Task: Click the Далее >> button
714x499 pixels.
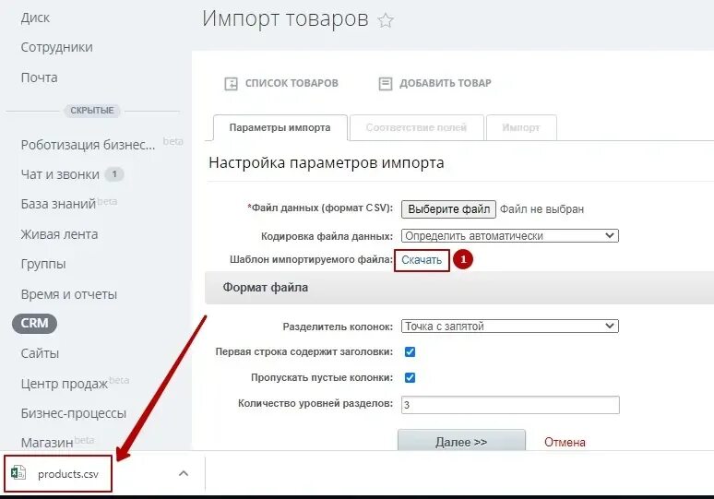Action: 461,440
